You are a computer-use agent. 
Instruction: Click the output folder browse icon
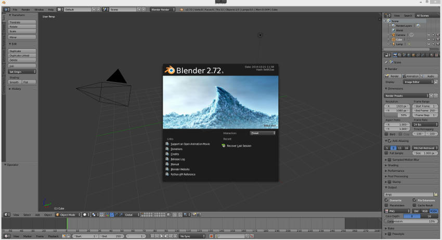pyautogui.click(x=436, y=194)
